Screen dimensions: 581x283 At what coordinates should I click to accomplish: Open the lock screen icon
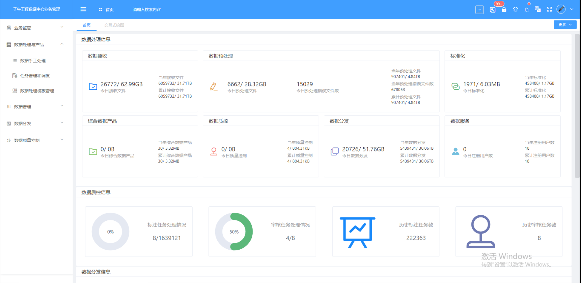504,10
